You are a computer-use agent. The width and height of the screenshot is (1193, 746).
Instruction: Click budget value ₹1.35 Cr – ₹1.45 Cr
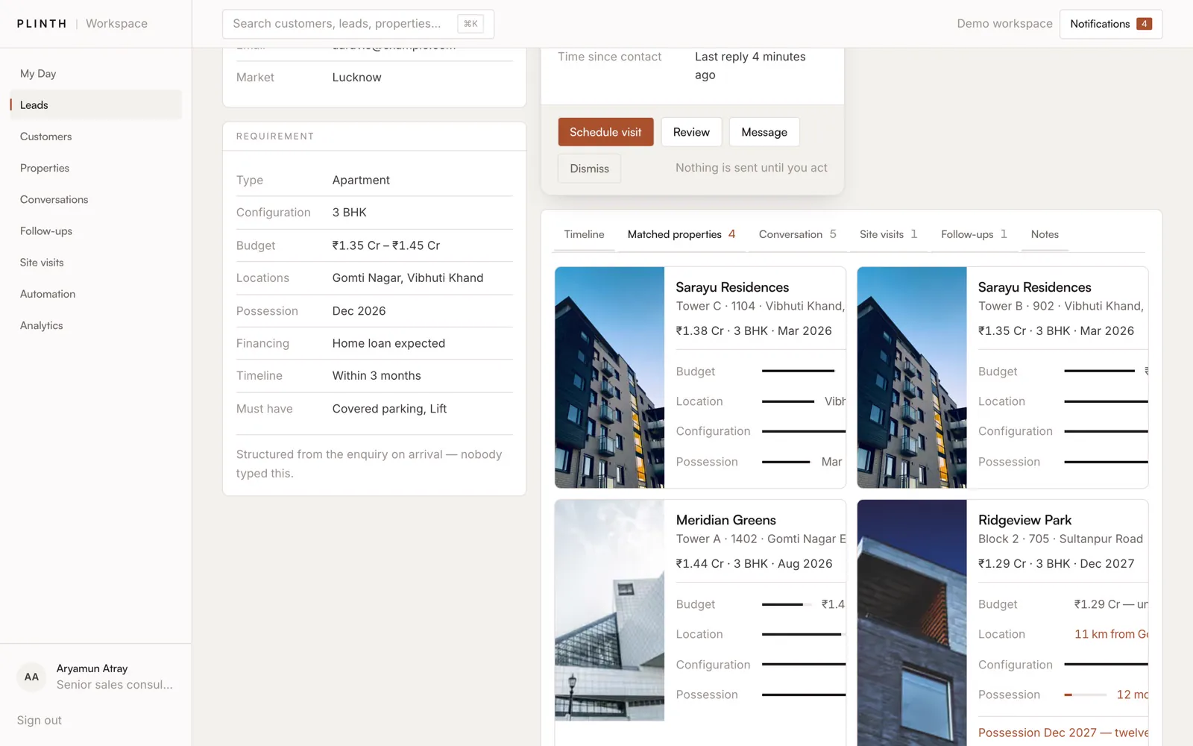click(386, 245)
